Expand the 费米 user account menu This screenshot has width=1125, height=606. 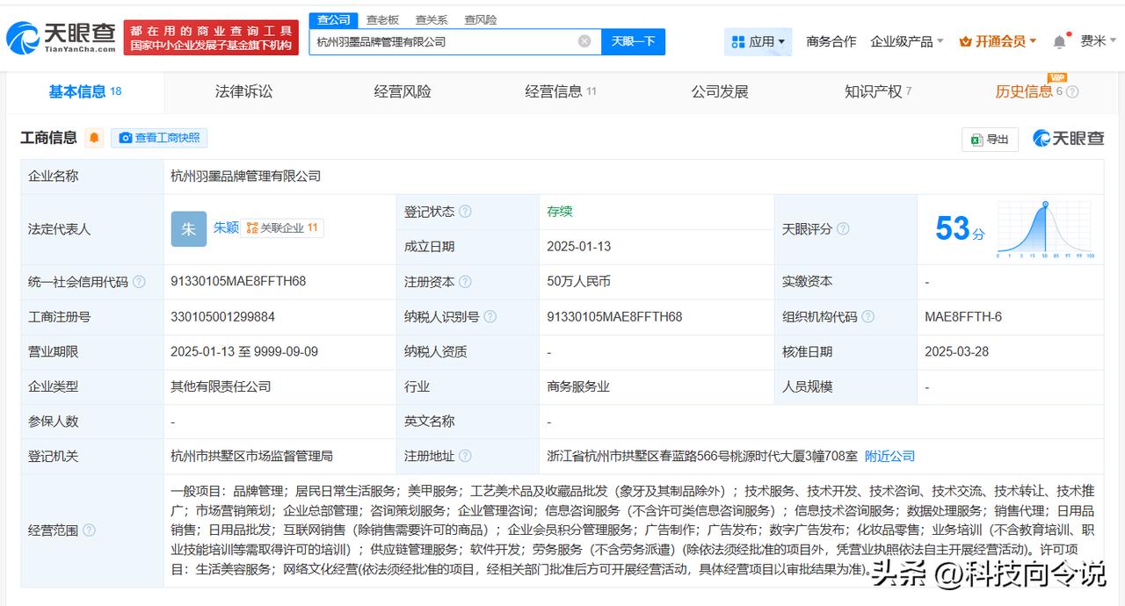(x=1098, y=41)
